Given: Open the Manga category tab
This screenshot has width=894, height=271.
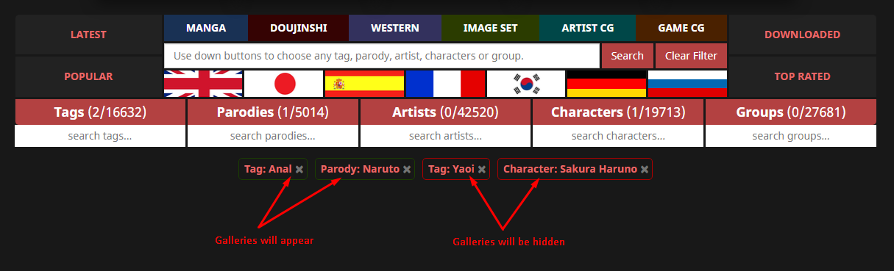Looking at the screenshot, I should point(206,29).
